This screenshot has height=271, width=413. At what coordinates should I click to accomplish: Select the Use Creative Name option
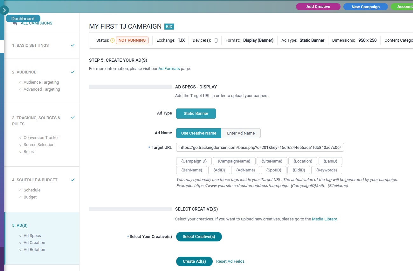tap(199, 133)
